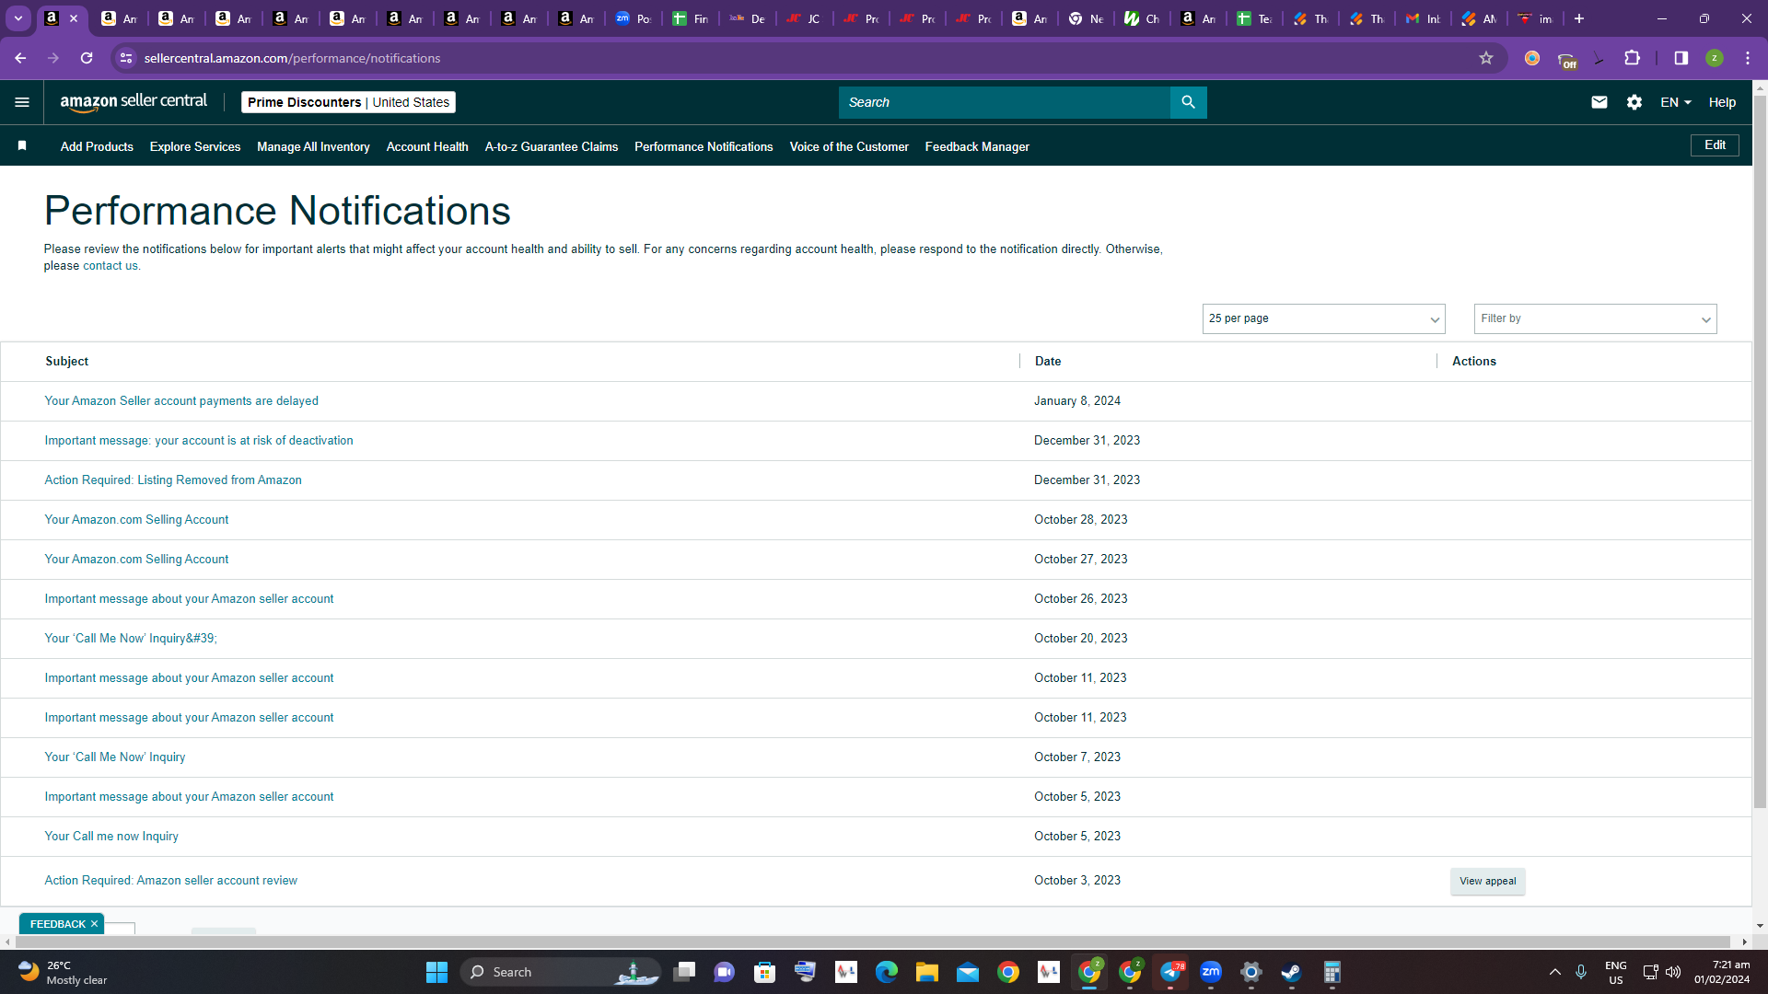Open Voice of the Customer
Image resolution: width=1768 pixels, height=994 pixels.
tap(849, 146)
